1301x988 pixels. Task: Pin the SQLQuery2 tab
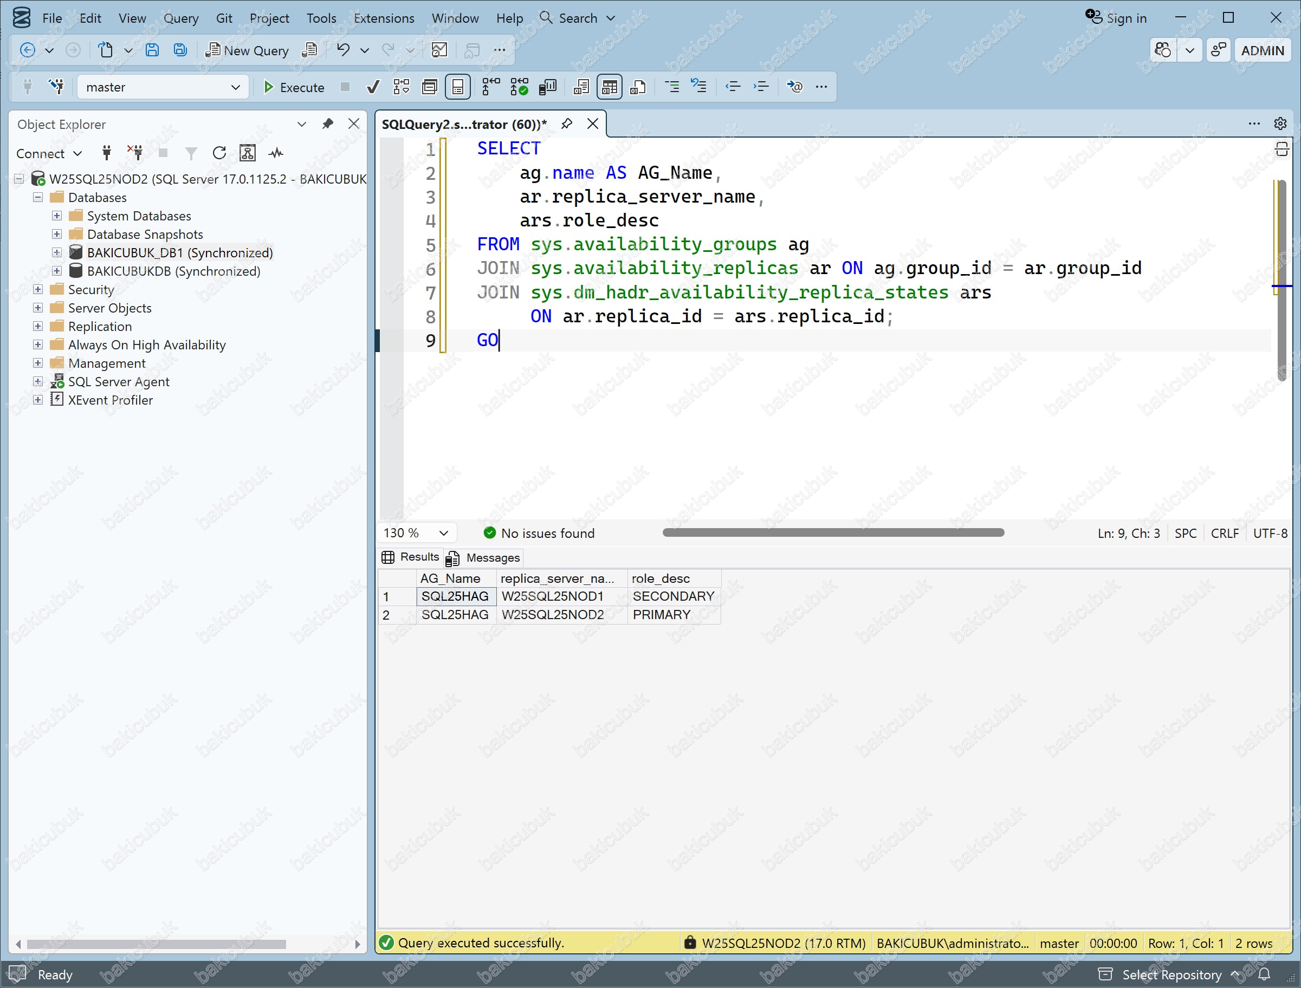click(x=567, y=123)
